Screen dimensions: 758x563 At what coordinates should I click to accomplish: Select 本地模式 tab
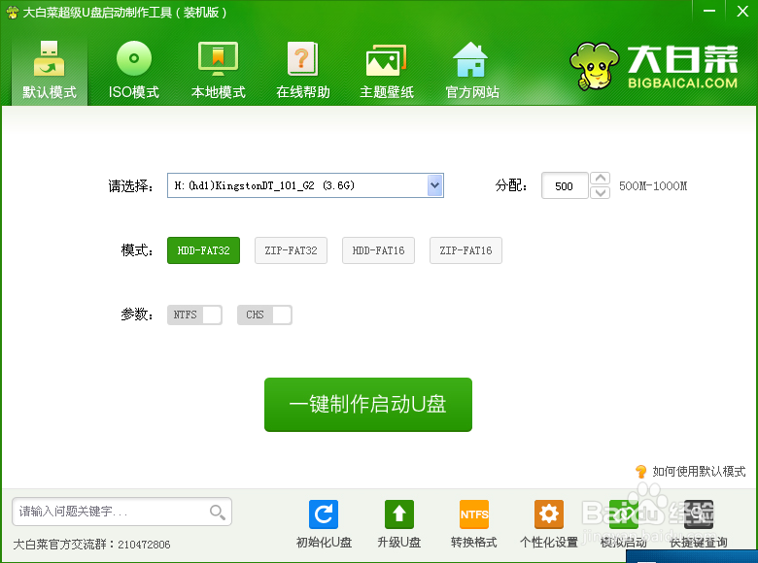coord(218,70)
